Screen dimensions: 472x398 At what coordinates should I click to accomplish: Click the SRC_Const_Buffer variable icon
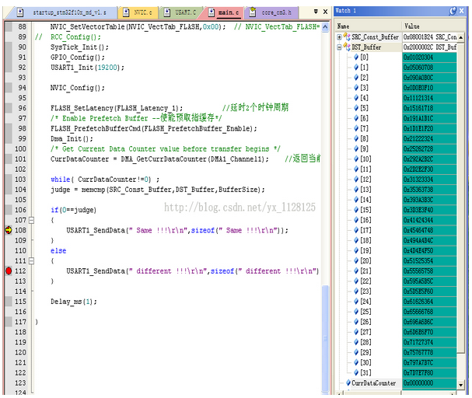(x=347, y=37)
